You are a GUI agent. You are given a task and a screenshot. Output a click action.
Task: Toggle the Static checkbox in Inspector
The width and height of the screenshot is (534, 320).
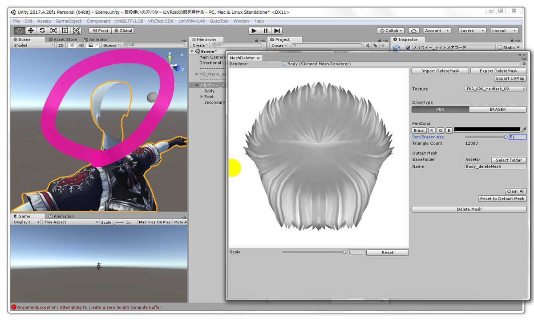[x=500, y=47]
